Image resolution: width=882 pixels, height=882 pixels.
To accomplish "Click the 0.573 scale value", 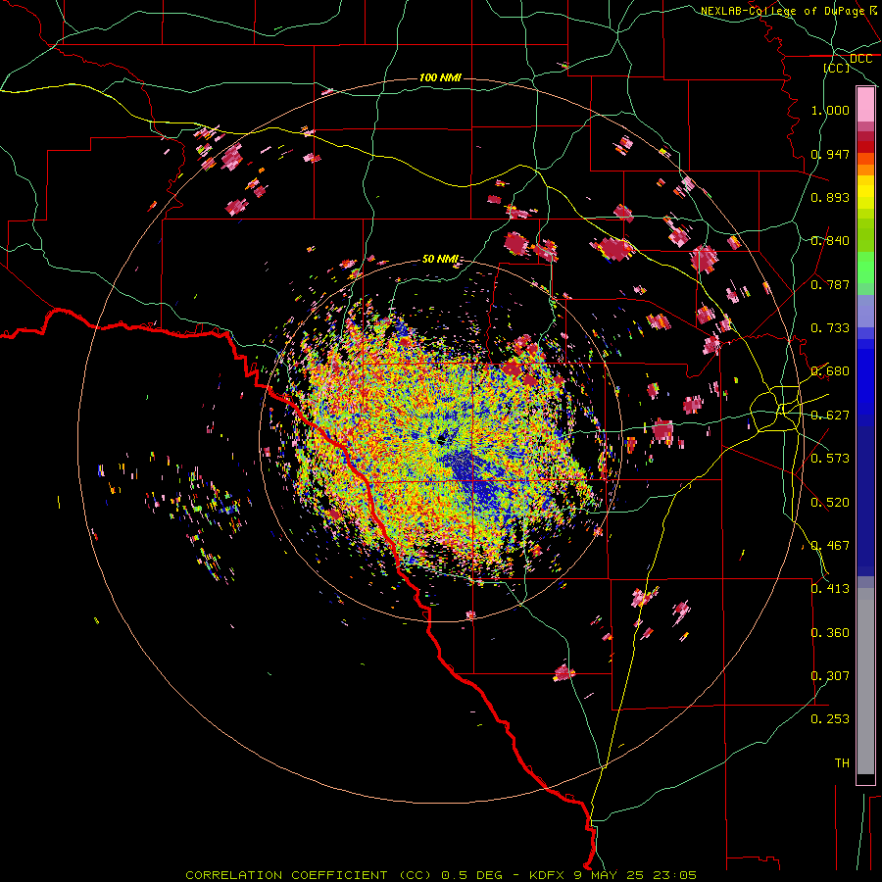I will (x=830, y=459).
